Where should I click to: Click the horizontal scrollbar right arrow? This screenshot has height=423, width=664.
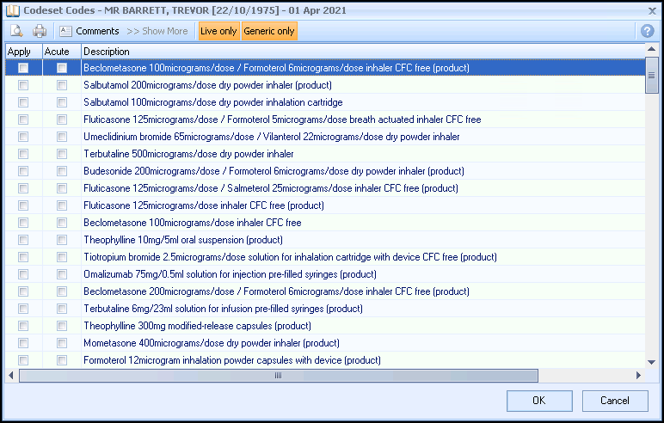(638, 376)
